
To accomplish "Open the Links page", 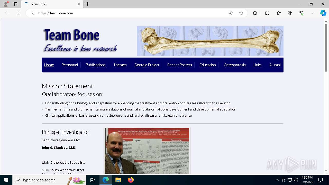I will click(257, 65).
